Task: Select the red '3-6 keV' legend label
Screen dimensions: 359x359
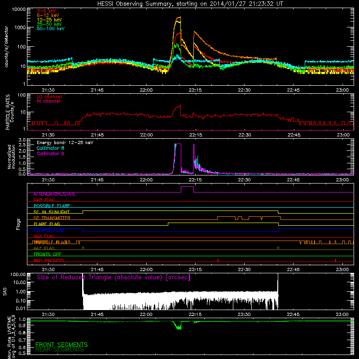Action: coord(47,11)
